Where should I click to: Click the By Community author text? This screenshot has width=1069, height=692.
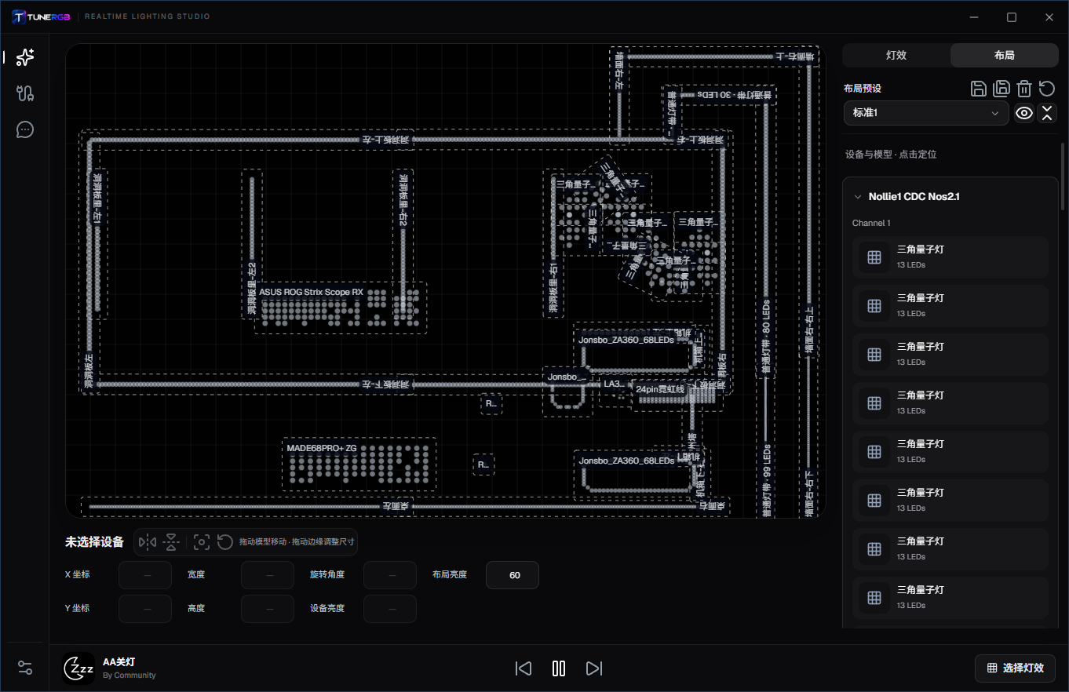pos(130,676)
